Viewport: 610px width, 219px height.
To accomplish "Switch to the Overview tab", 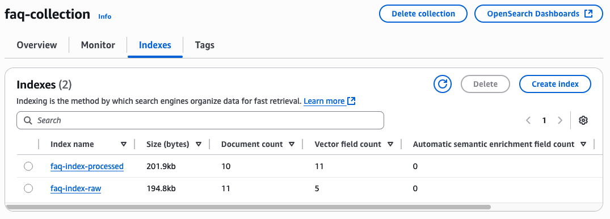I will click(37, 45).
